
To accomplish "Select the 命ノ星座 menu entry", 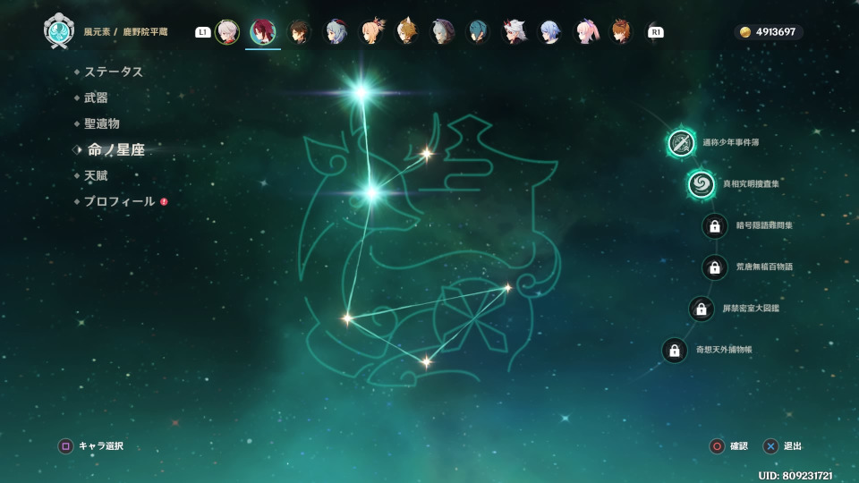I will (x=115, y=149).
